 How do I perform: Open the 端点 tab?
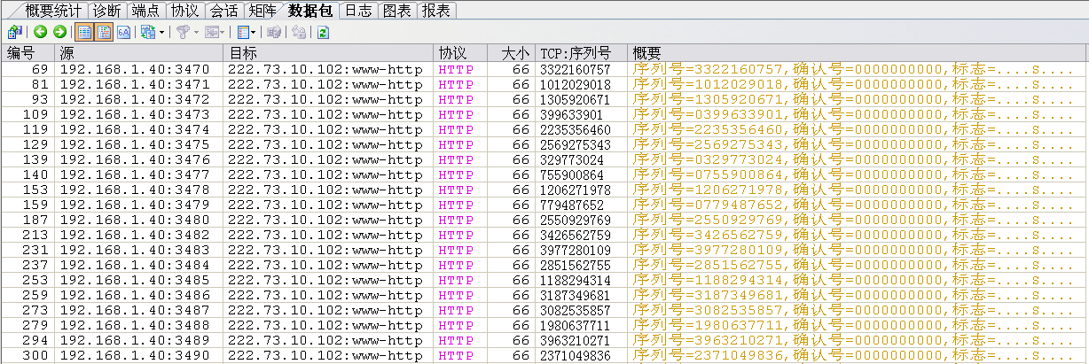[x=145, y=11]
